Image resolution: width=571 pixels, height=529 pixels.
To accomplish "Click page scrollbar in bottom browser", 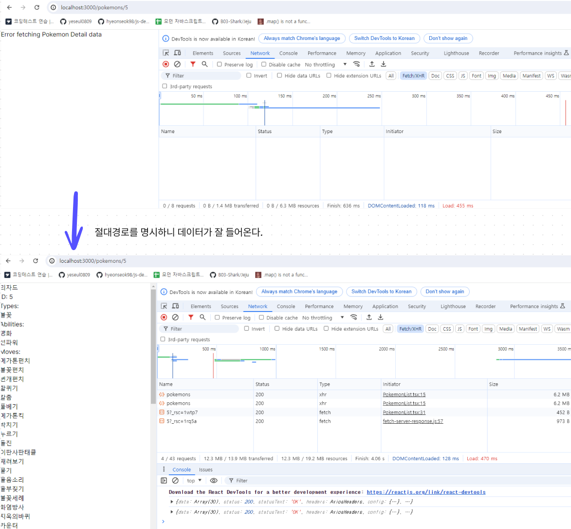I will click(153, 347).
